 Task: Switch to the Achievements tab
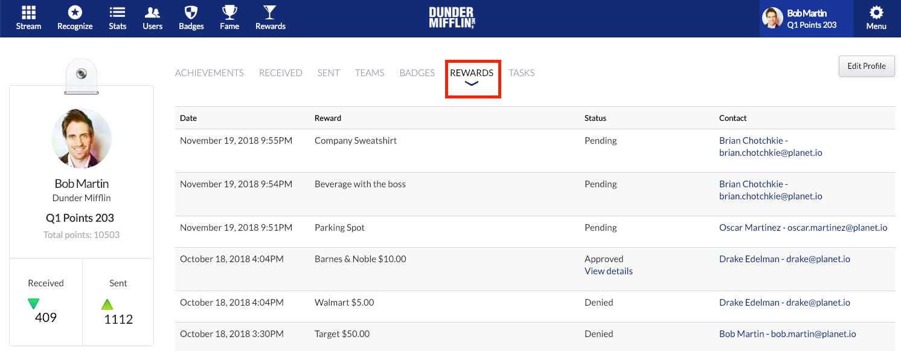[x=210, y=73]
